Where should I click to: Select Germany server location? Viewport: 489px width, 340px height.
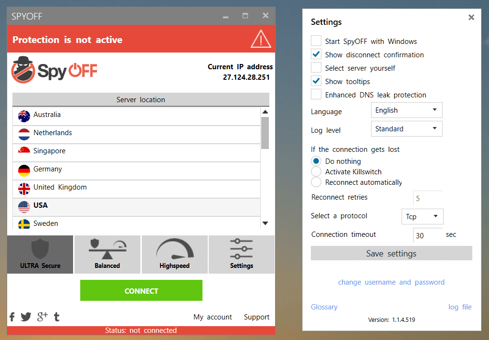point(137,171)
